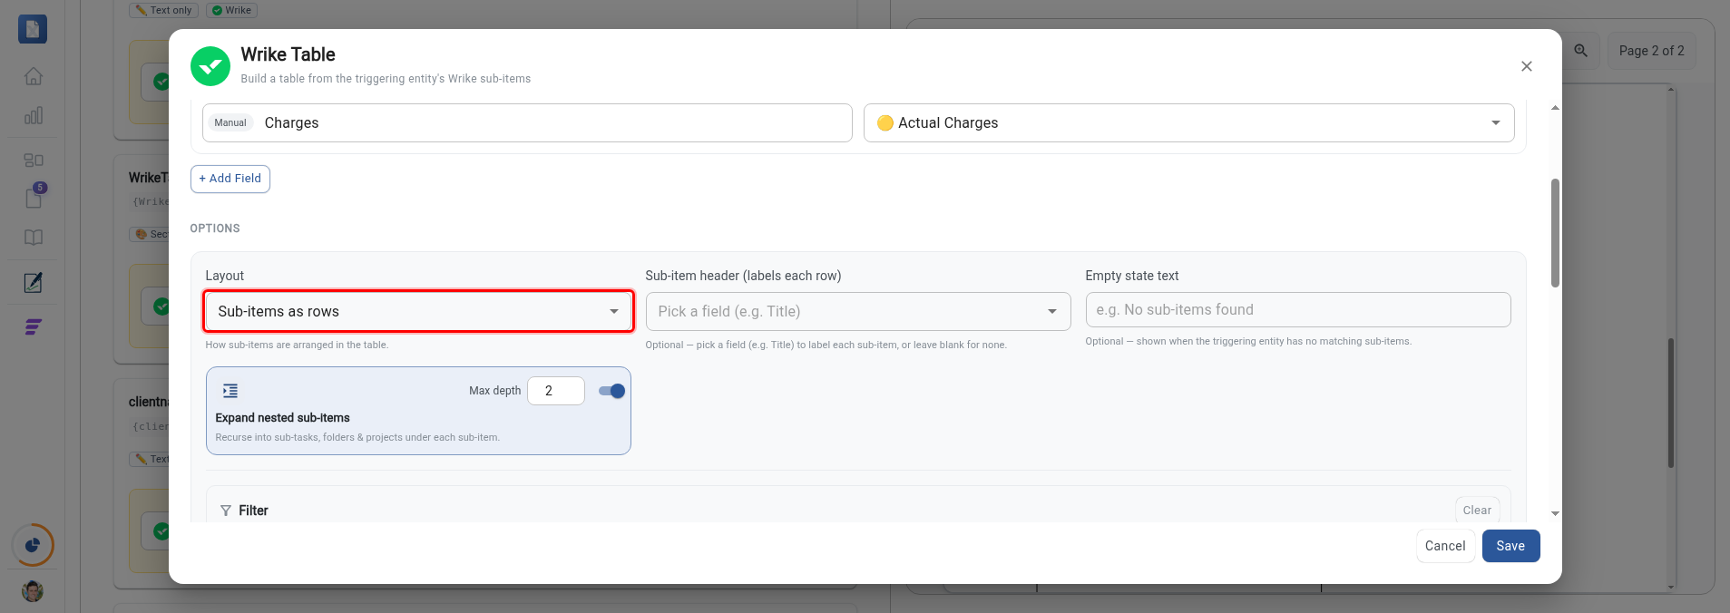The height and width of the screenshot is (613, 1730).
Task: Click the purple striped icon in sidebar
Action: tap(34, 326)
